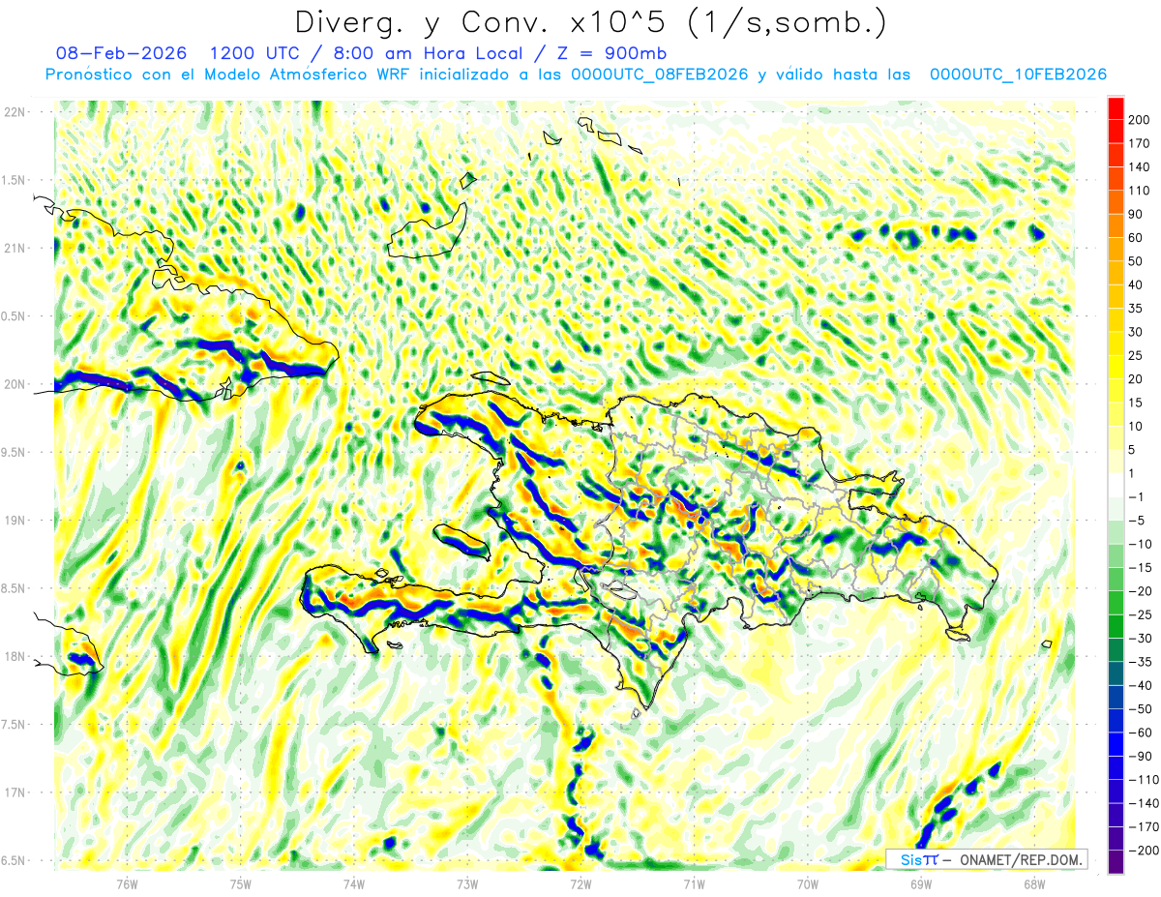Click the 72W longitude label
The image size is (1161, 897).
pos(580,882)
